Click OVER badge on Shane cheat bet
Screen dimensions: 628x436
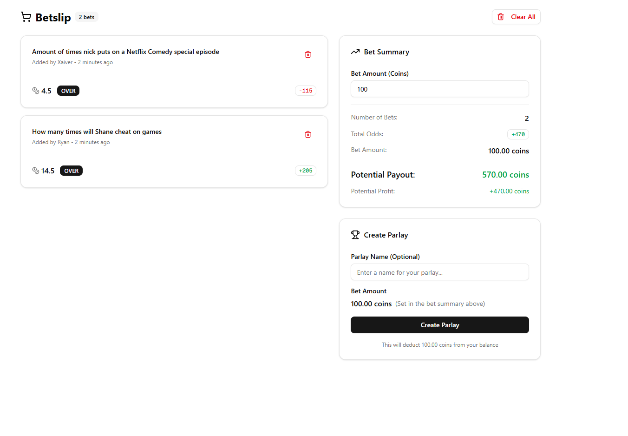pos(71,171)
